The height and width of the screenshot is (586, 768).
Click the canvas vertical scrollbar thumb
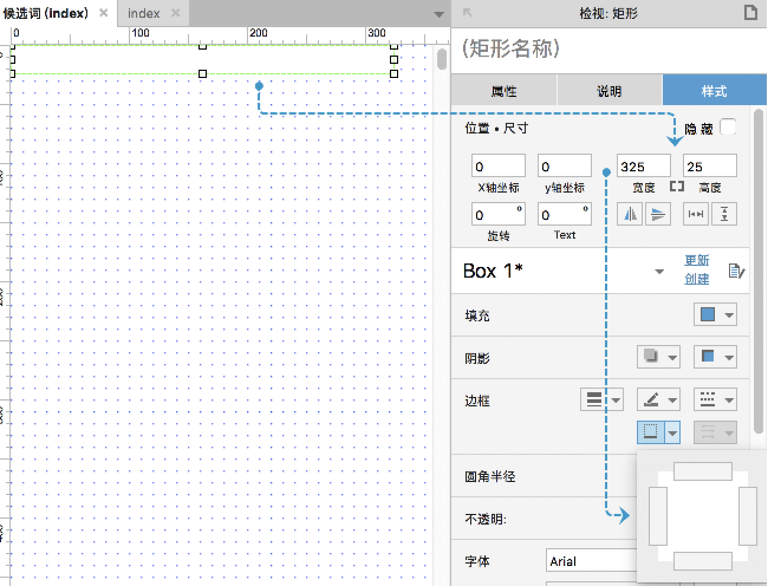pos(442,60)
